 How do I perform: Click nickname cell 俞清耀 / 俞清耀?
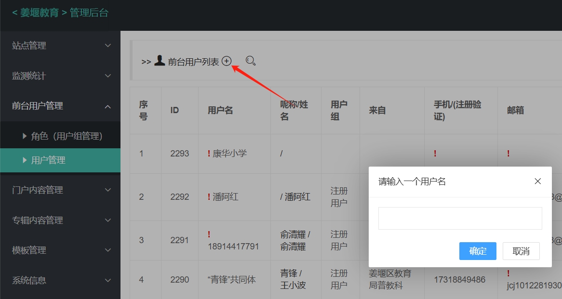295,240
